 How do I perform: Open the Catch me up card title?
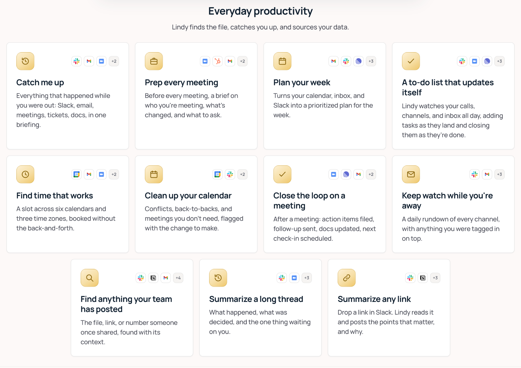click(40, 83)
